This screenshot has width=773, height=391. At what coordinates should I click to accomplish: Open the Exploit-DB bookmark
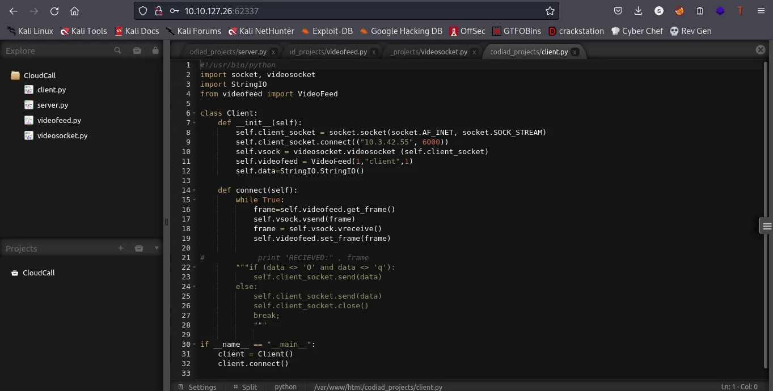coord(327,31)
